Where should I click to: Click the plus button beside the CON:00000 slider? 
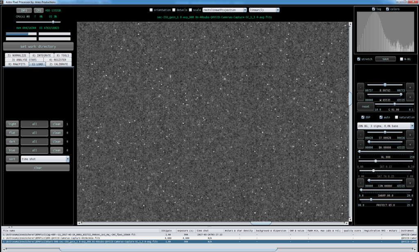[410, 183]
